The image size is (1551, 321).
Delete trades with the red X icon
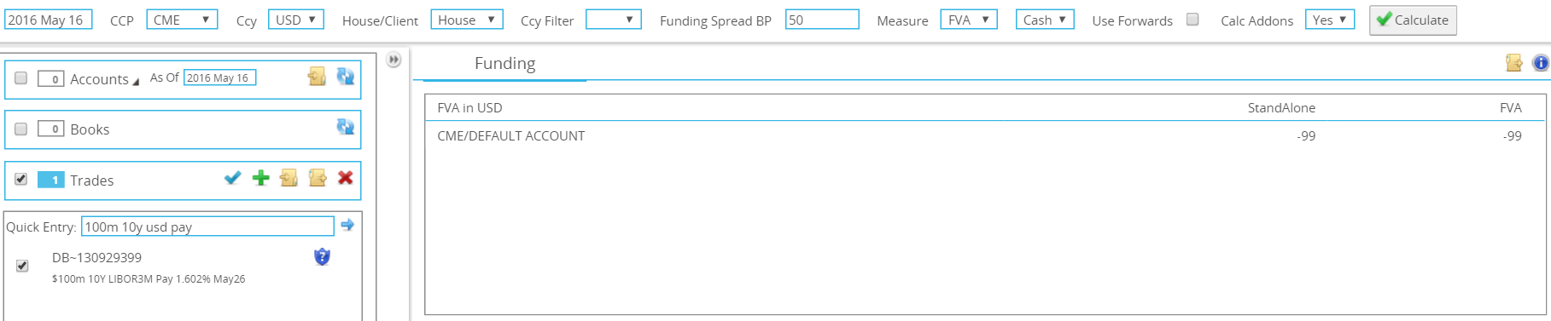tap(345, 178)
